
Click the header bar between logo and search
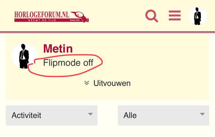pos(117,16)
